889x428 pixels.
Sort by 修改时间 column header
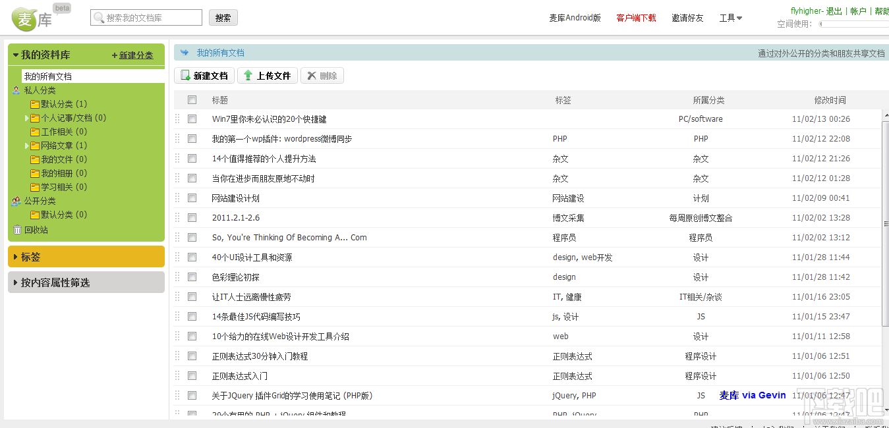click(830, 101)
